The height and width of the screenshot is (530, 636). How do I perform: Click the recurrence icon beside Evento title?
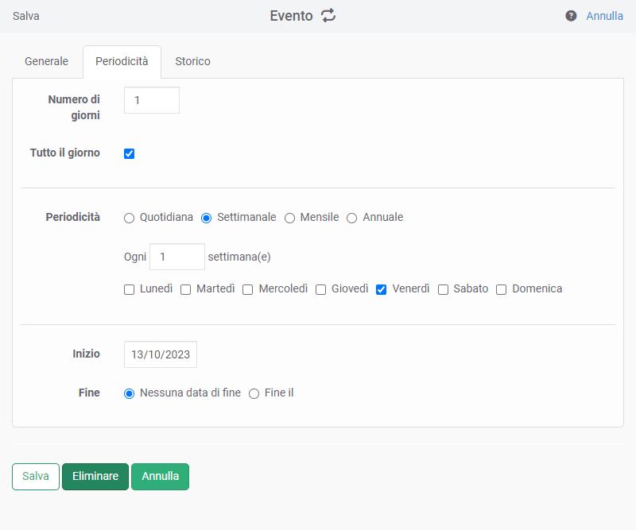tap(328, 16)
